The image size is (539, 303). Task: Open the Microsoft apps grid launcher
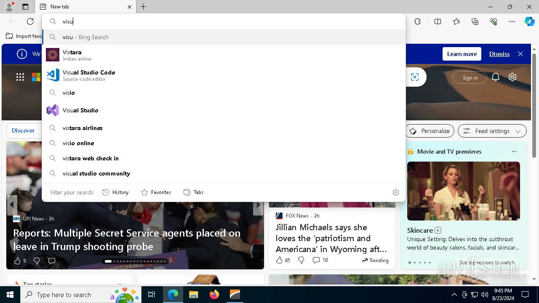pyautogui.click(x=20, y=77)
